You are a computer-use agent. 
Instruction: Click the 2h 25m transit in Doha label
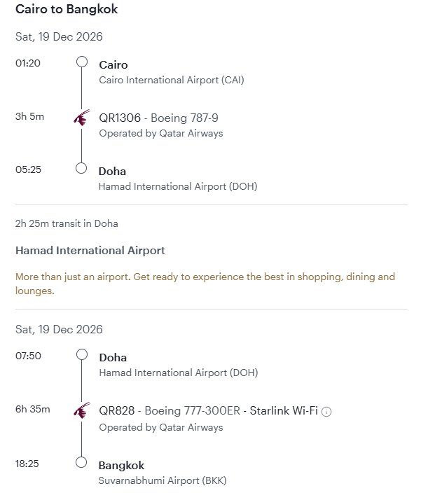coord(67,223)
